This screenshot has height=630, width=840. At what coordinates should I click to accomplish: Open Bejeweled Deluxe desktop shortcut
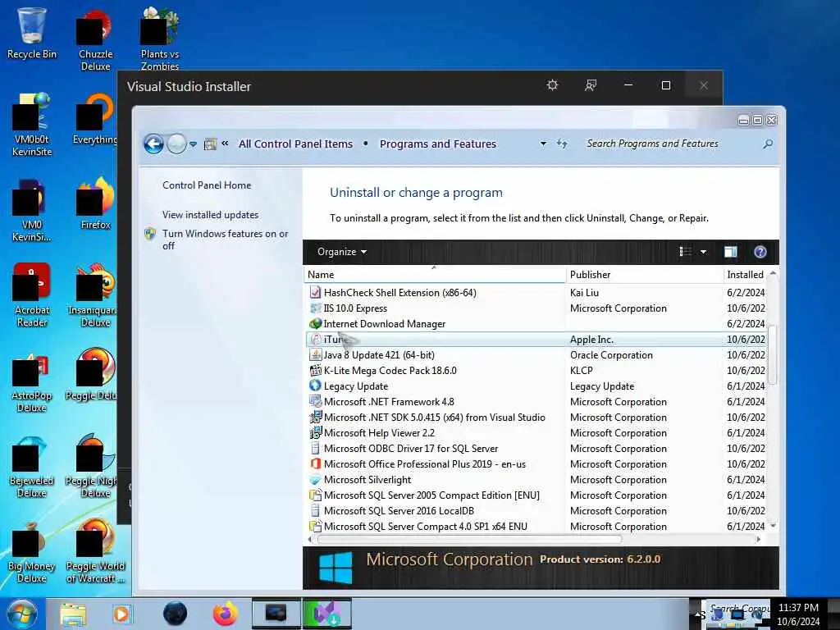(32, 467)
